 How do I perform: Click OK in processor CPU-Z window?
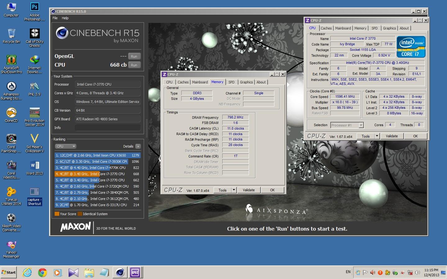(415, 136)
